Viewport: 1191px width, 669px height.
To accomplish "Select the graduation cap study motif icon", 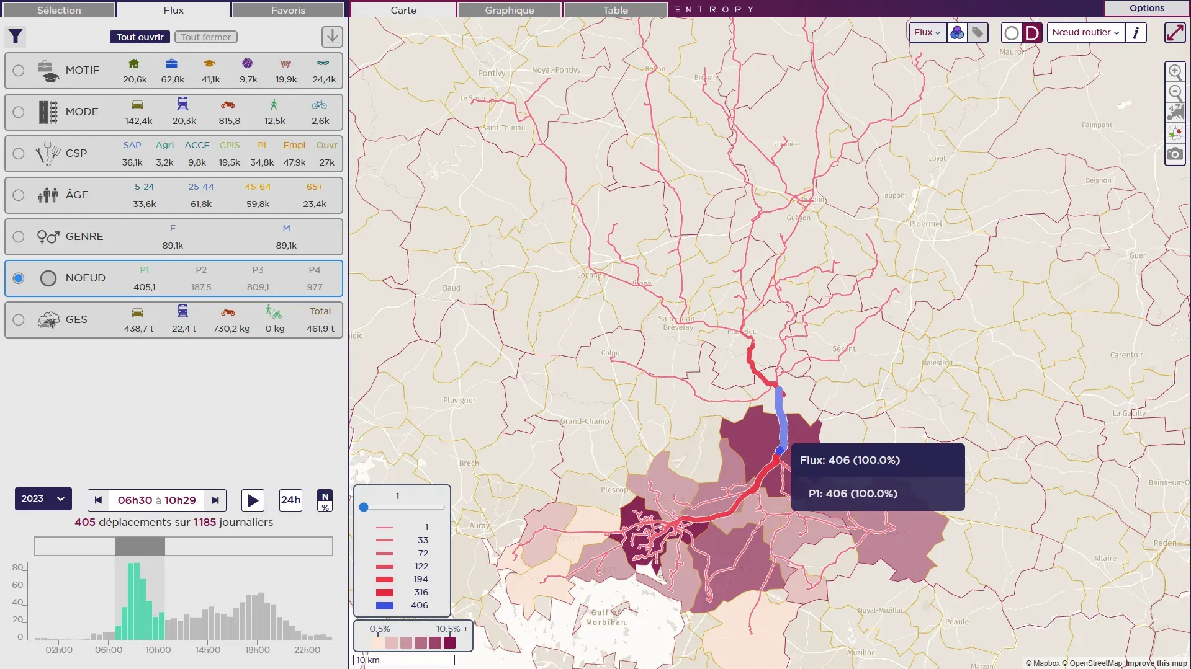I will 210,63.
